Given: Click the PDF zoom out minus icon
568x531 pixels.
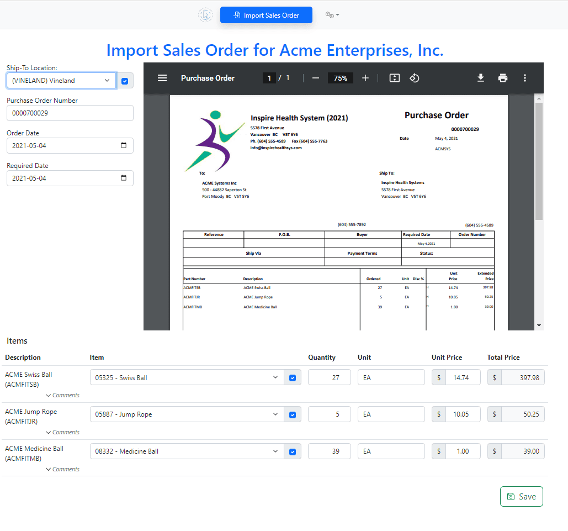Looking at the screenshot, I should pyautogui.click(x=316, y=78).
